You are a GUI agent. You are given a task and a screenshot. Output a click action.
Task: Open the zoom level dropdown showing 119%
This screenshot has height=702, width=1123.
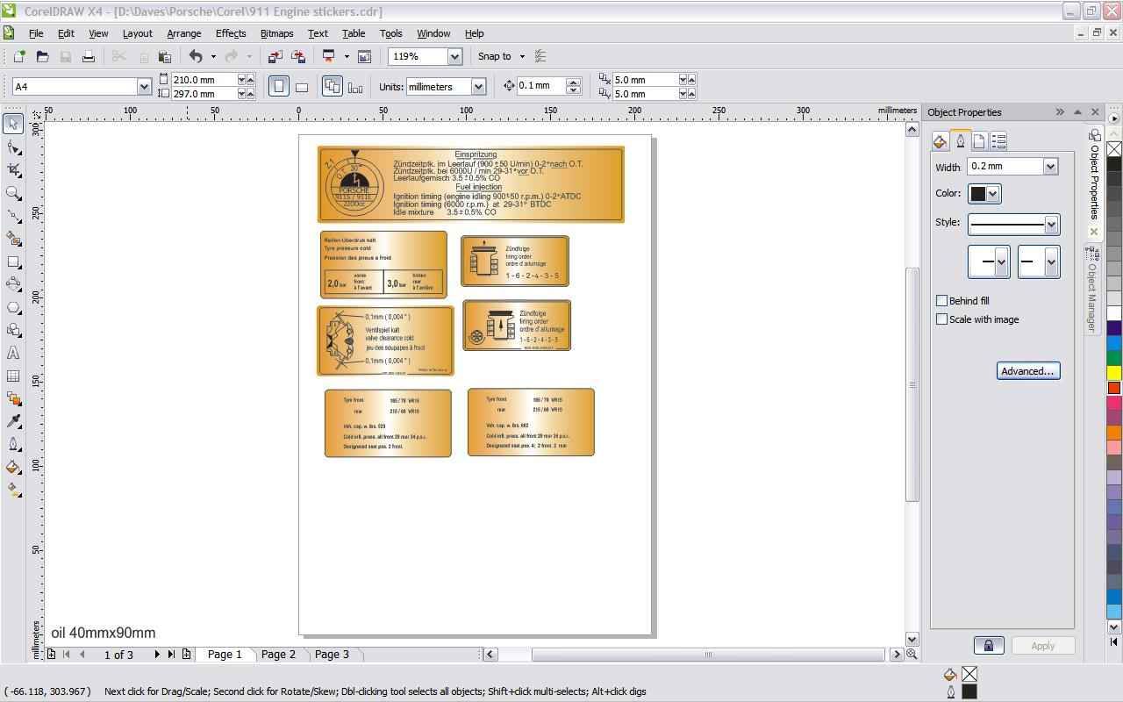coord(454,56)
